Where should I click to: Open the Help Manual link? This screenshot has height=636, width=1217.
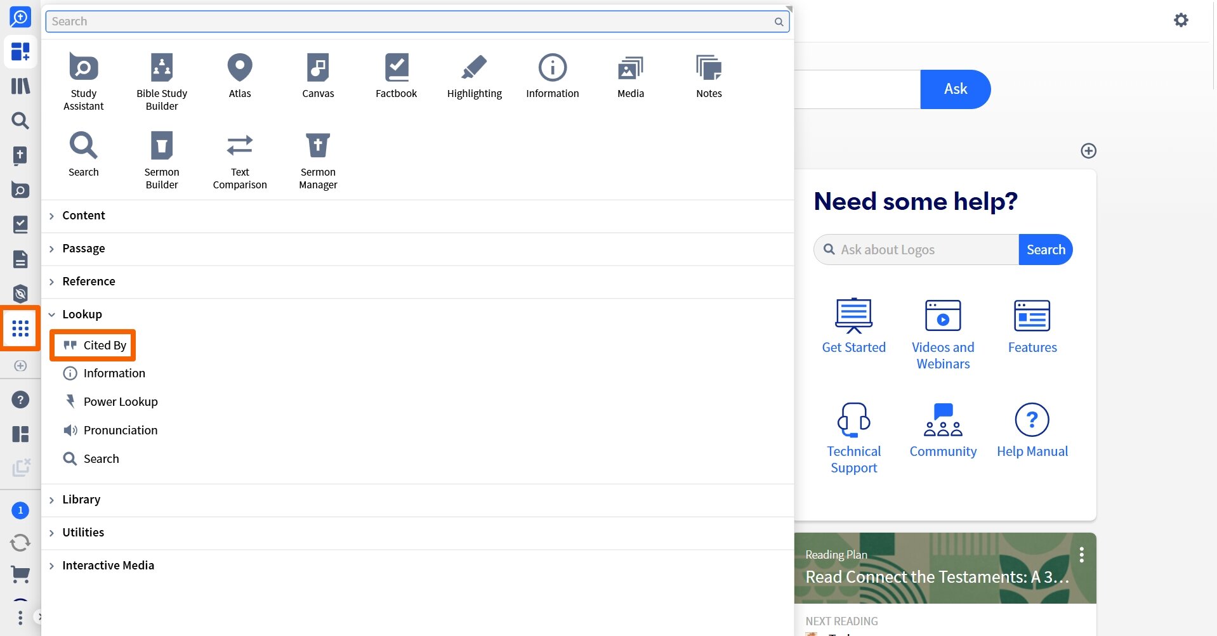point(1032,430)
